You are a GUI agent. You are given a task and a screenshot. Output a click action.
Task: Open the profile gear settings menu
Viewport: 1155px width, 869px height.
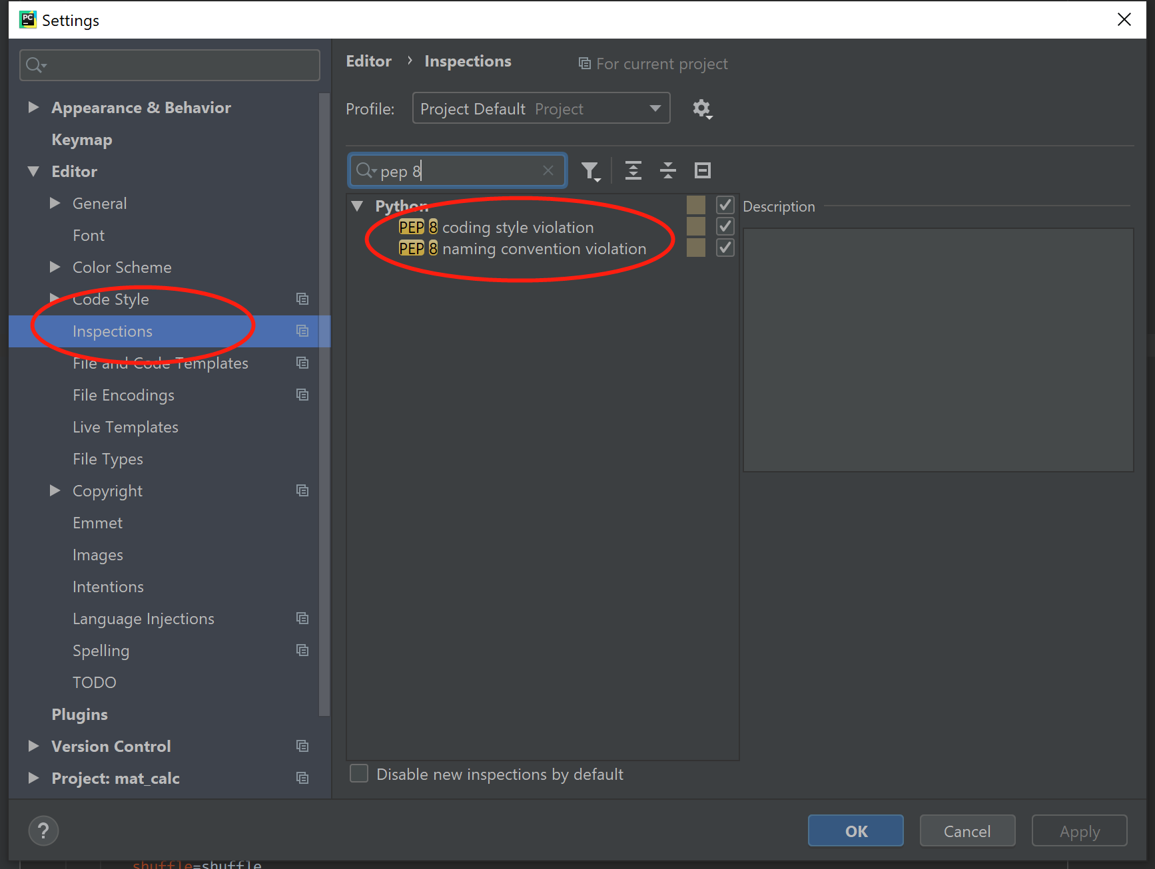click(701, 108)
